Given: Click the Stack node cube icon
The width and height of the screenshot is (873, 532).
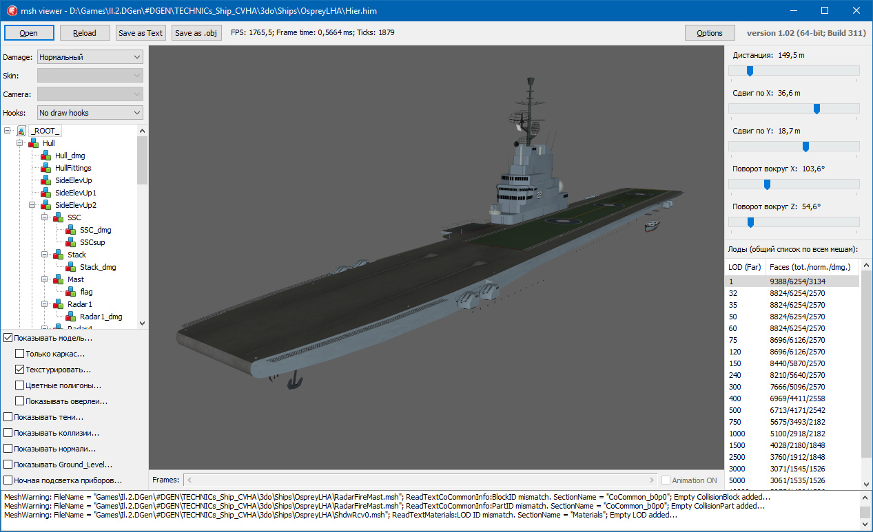Looking at the screenshot, I should (x=59, y=255).
